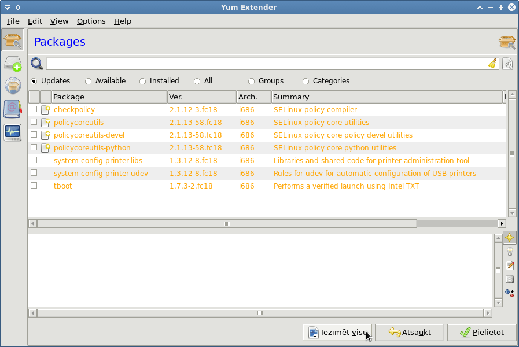Screen dimensions: 519x347
Task: Check the system-config-printer-udev checkbox
Action: click(x=34, y=173)
